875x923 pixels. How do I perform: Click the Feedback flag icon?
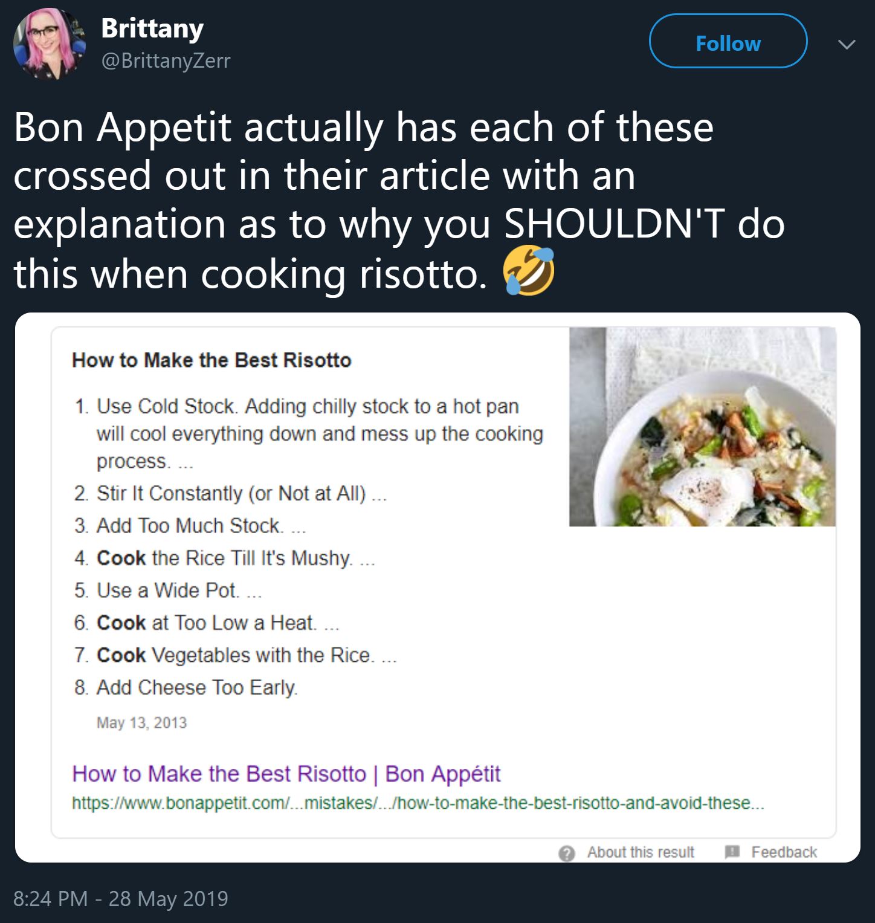[732, 852]
